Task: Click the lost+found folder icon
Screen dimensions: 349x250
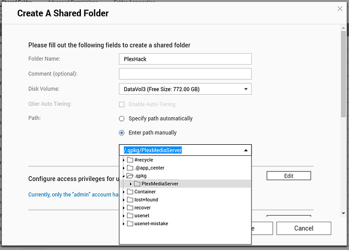Action: pos(130,200)
